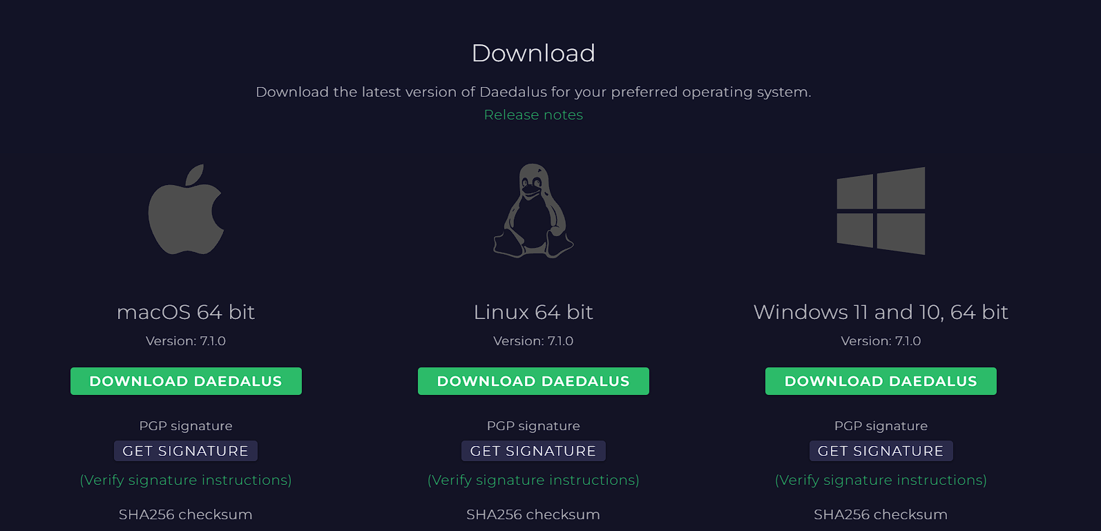Viewport: 1101px width, 531px height.
Task: Click the SHA256 checksum label under Linux
Action: click(x=533, y=514)
